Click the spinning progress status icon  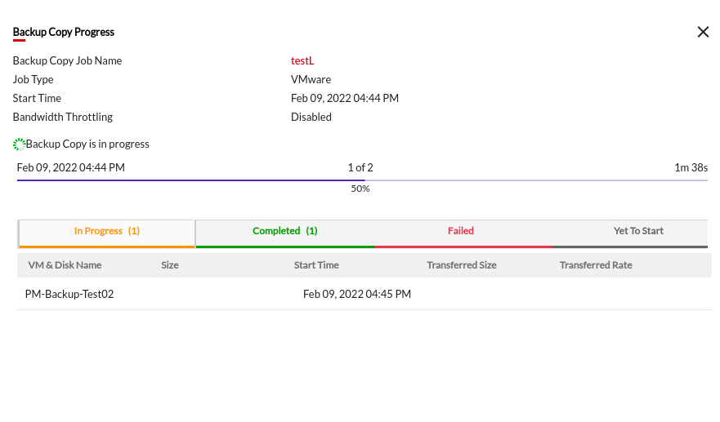19,144
